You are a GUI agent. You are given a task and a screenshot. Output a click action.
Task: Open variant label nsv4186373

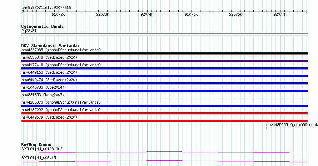pyautogui.click(x=61, y=102)
